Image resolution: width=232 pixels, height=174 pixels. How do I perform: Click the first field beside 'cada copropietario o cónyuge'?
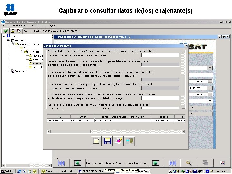click(x=160, y=55)
